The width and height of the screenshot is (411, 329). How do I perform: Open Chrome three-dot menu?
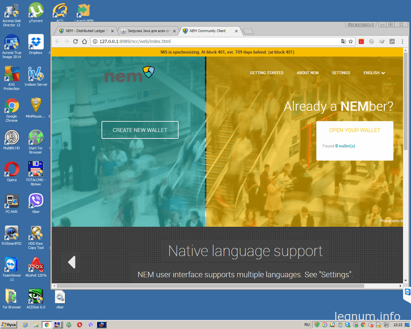pos(402,42)
